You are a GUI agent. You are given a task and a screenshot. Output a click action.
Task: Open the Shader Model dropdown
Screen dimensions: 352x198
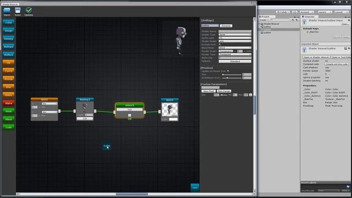(235, 41)
